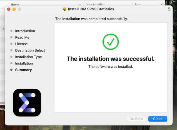Select the Summary step in the sidebar
The image size is (177, 130).
(23, 70)
